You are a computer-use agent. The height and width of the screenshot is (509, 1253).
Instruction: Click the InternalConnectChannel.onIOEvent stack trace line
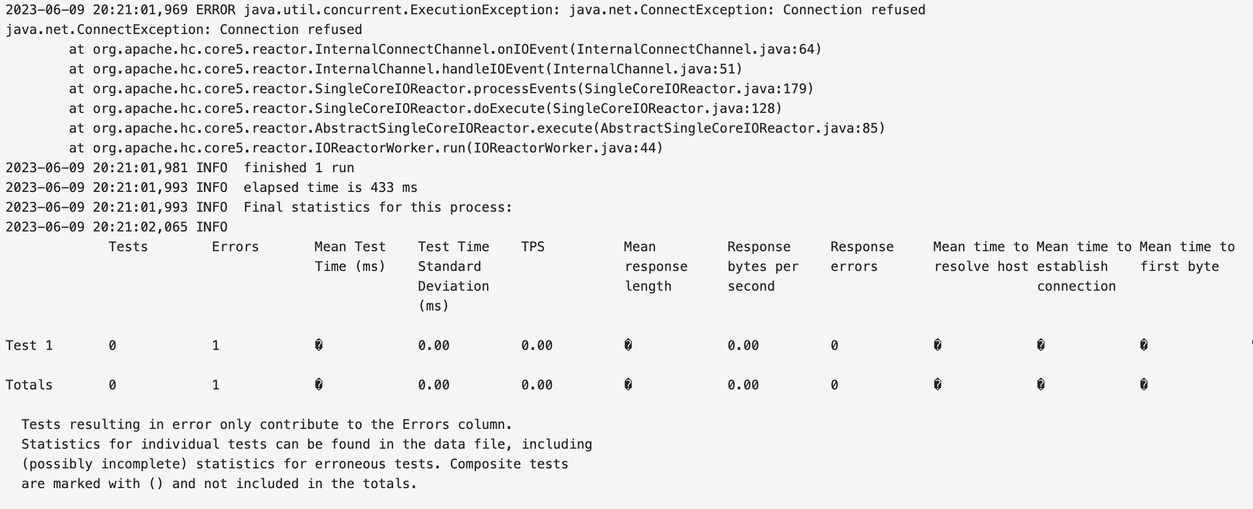(x=445, y=49)
